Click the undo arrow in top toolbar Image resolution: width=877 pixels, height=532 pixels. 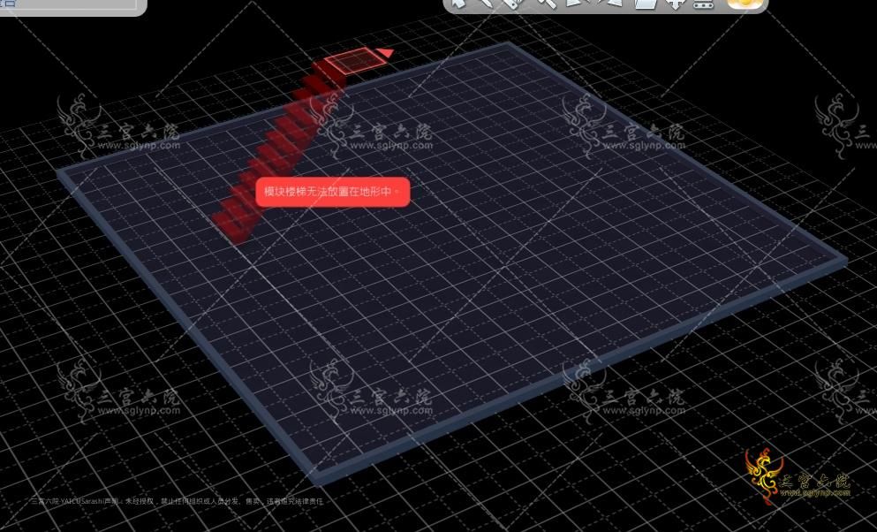(x=577, y=3)
